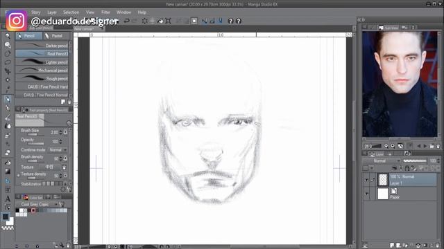Click the second help question-mark icon

coord(239,21)
